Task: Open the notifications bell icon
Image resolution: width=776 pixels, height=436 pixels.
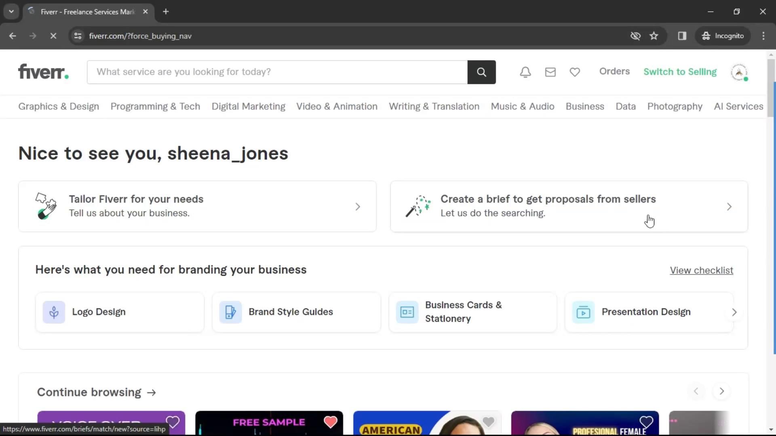Action: click(x=525, y=72)
